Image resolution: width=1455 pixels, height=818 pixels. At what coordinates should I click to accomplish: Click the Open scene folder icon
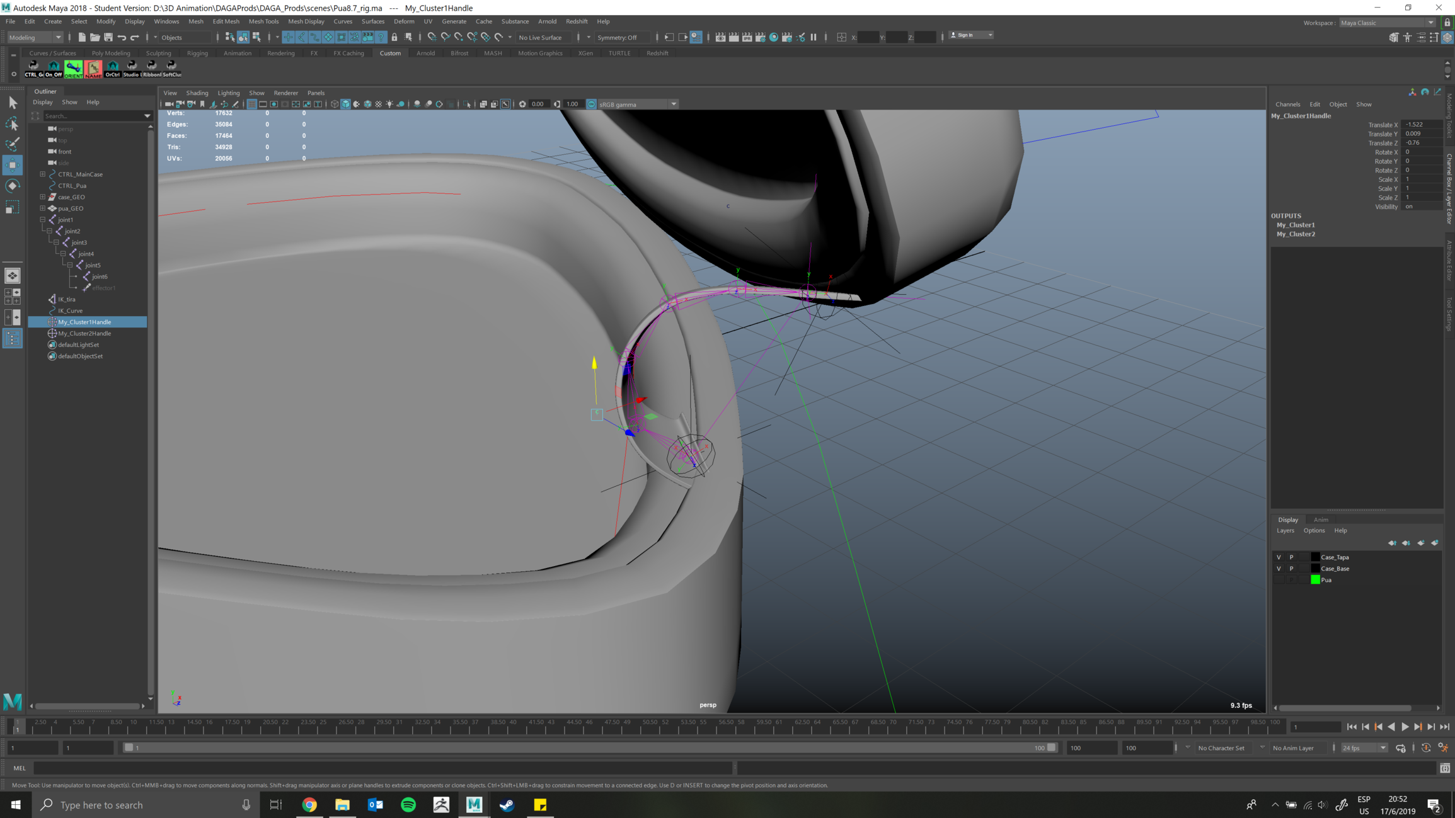pos(95,37)
